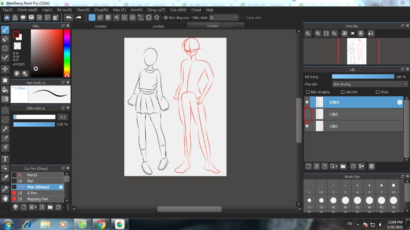Select the Lớp1 layer row
Image resolution: width=410 pixels, height=230 pixels.
(x=354, y=126)
